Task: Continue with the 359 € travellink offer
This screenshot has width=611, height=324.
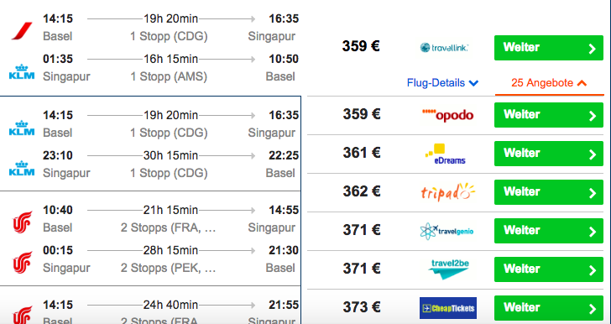Action: (549, 48)
